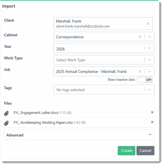Remove the Engagement Letter.docx file
This screenshot has width=162, height=164.
(x=152, y=112)
